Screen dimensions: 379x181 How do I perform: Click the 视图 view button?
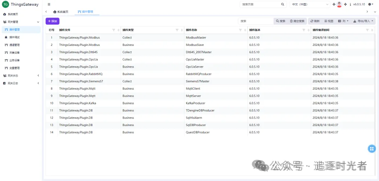click(329, 21)
